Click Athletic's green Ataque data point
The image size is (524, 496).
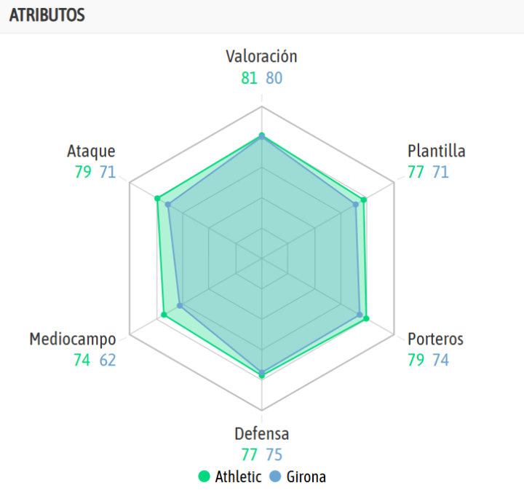point(156,198)
